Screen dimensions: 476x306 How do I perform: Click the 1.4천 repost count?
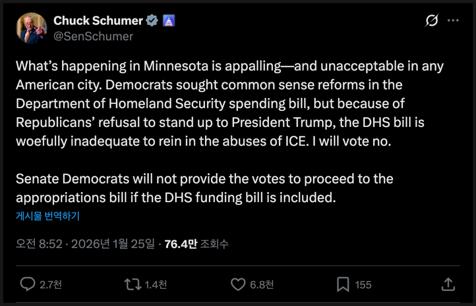156,285
